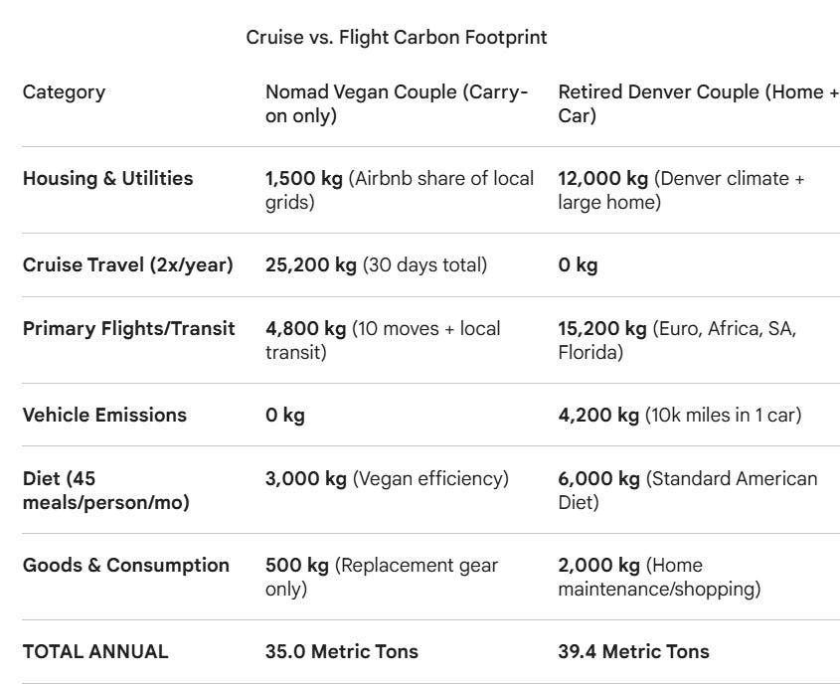Click the Primary Flights/Transit row label
This screenshot has width=840, height=685.
click(x=129, y=328)
